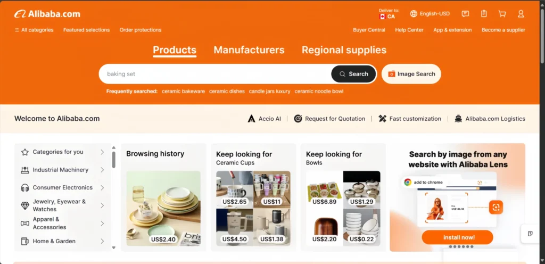The width and height of the screenshot is (545, 264).
Task: Open the English-USD language selector
Action: pos(430,14)
